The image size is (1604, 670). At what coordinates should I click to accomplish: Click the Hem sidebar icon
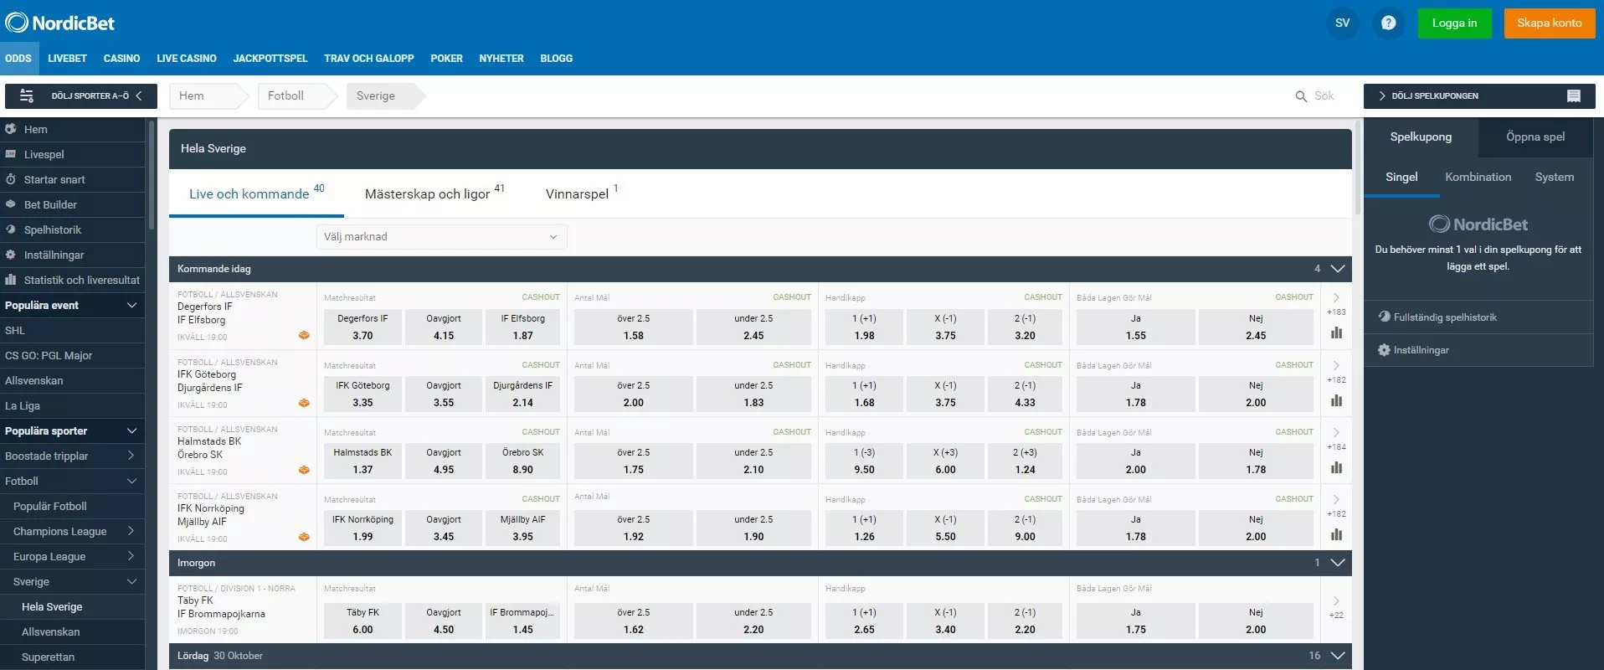[x=11, y=129]
